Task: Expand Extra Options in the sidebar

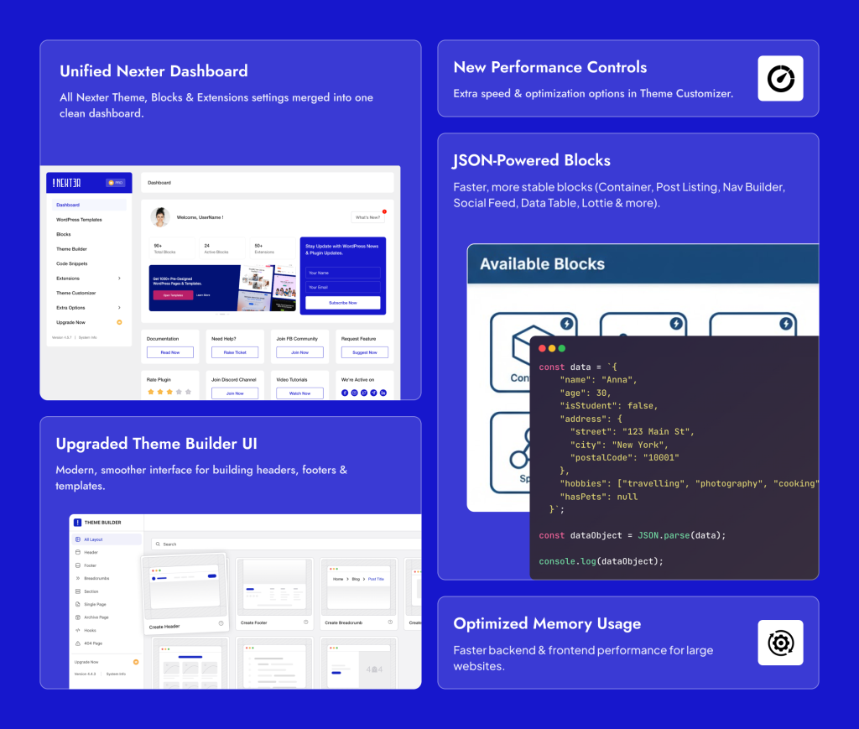Action: coord(119,308)
